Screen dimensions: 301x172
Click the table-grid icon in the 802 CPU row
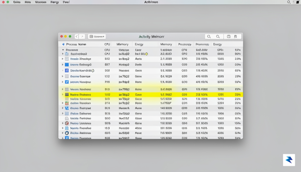coord(67,59)
